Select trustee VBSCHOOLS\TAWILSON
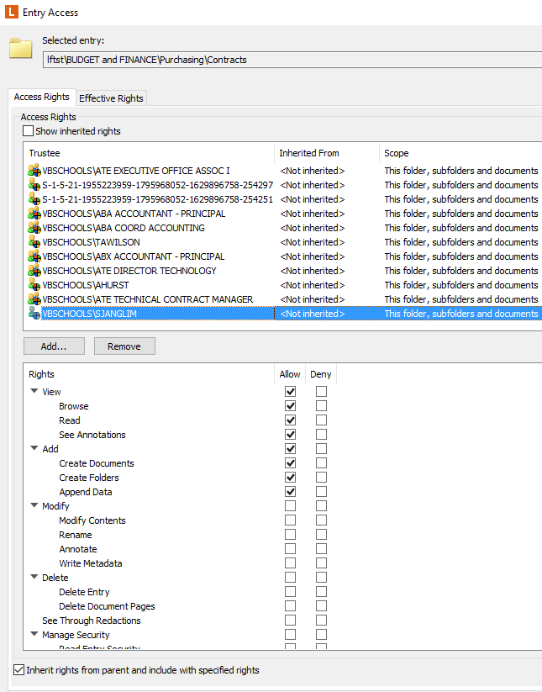Viewport: 542px width, 692px height. pyautogui.click(x=91, y=242)
